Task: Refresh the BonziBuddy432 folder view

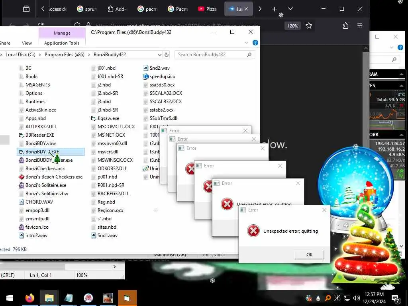Action: tap(167, 55)
